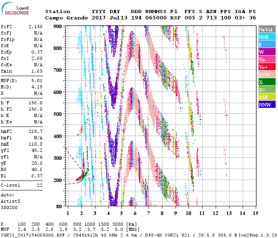278x238 pixels.
Task: Click the NNE cyan legend entry
Action: tap(266, 37)
